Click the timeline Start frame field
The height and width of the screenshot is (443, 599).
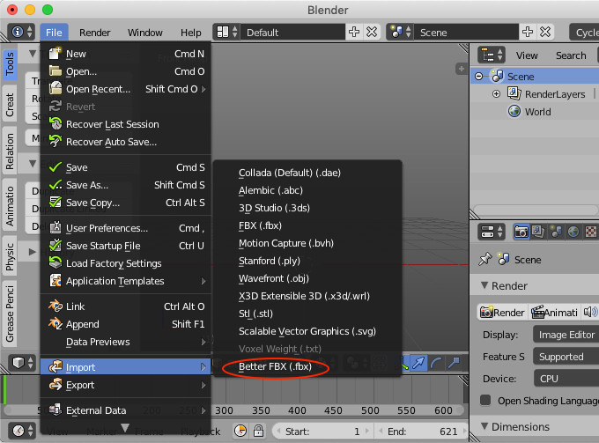pyautogui.click(x=322, y=432)
